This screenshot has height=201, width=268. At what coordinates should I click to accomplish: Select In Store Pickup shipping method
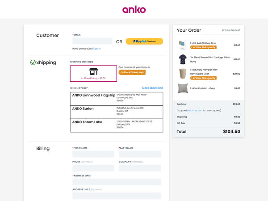click(93, 74)
